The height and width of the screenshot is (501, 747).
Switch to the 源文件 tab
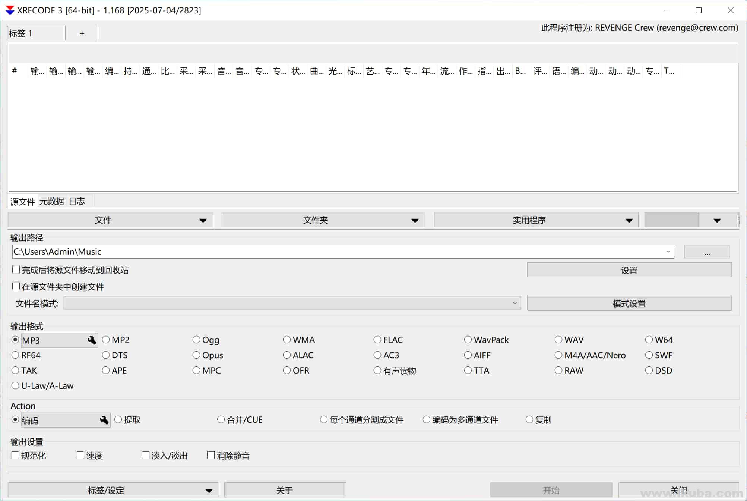pos(23,201)
